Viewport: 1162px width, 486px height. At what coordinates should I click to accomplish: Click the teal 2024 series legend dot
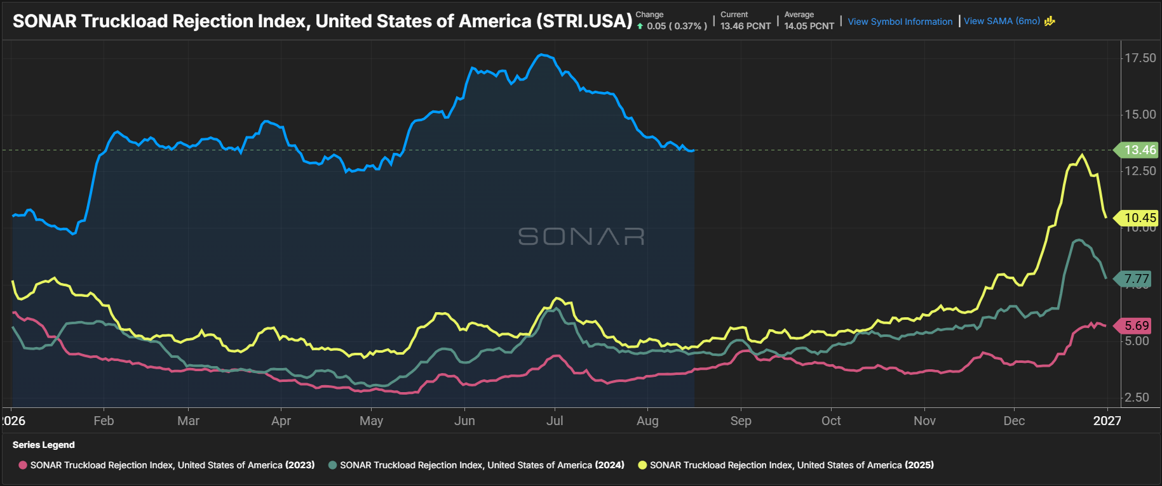coord(332,465)
